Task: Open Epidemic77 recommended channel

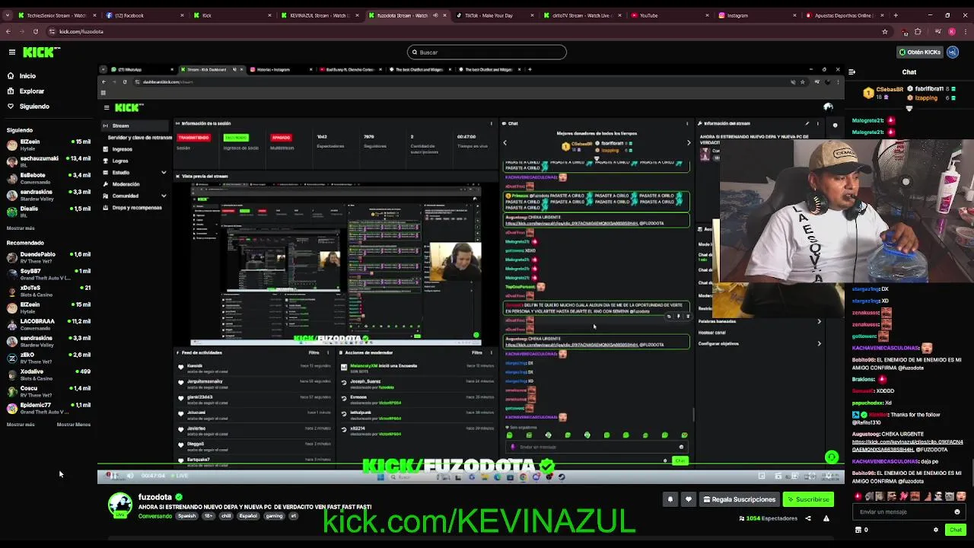Action: [47, 408]
